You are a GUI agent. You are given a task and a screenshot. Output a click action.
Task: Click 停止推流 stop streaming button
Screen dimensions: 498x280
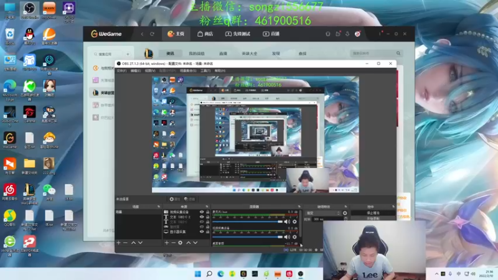coord(373,213)
